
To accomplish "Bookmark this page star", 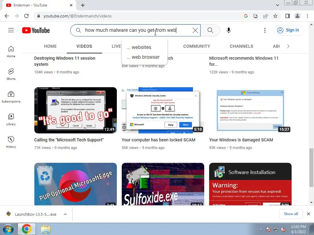I will click(x=275, y=16).
